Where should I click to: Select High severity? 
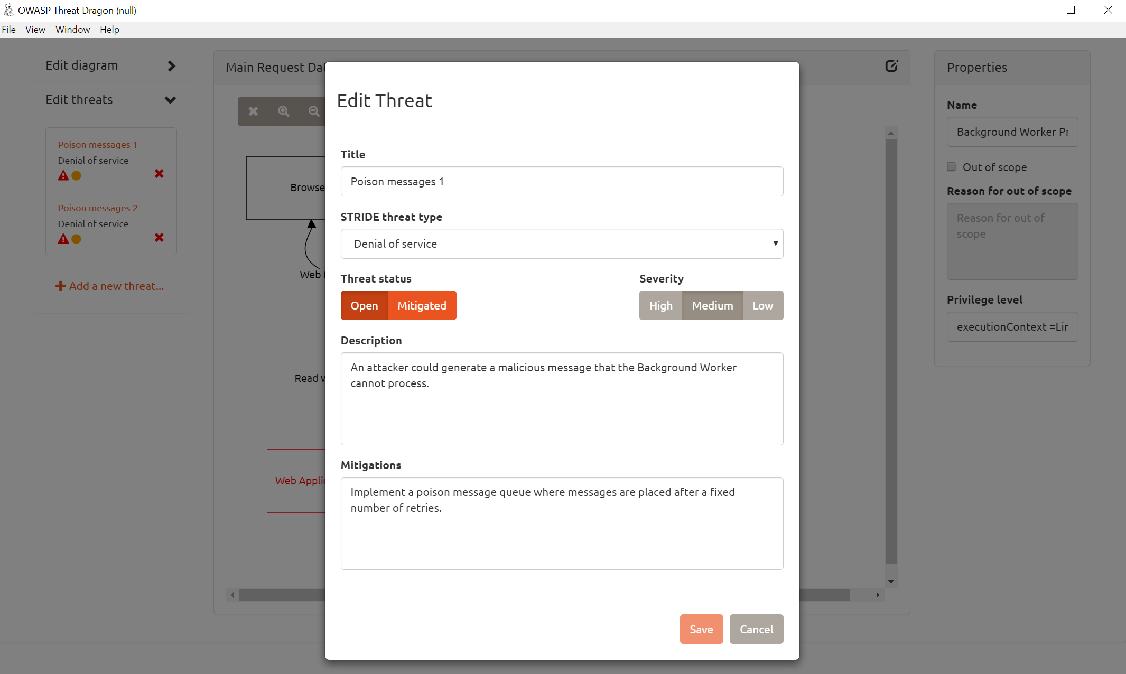(660, 305)
